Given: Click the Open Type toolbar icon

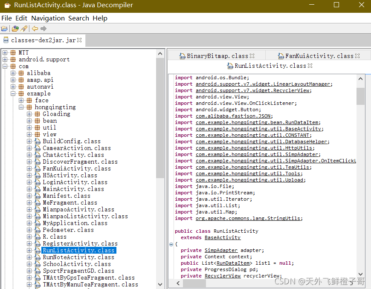Looking at the screenshot, I should [15, 29].
